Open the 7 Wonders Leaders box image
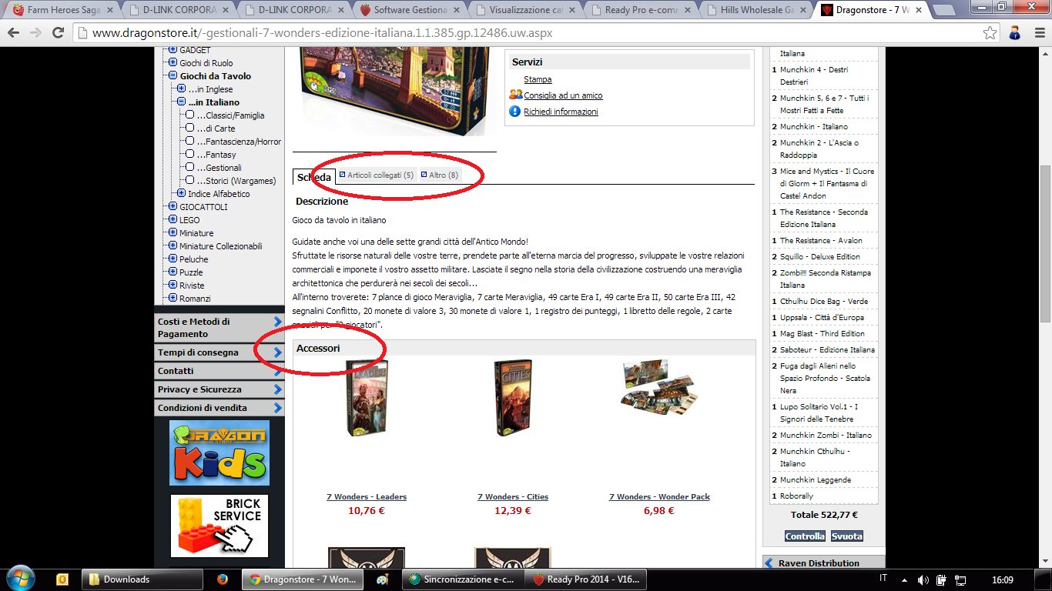The height and width of the screenshot is (591, 1052). click(367, 398)
